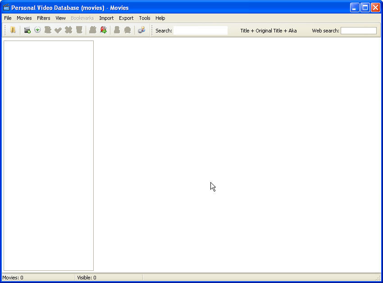The height and width of the screenshot is (283, 383).
Task: Select the add movie from files icon
Action: [27, 30]
